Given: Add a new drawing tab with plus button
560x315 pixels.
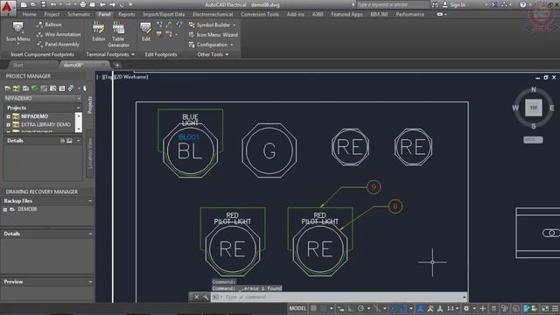Looking at the screenshot, I should tap(117, 65).
